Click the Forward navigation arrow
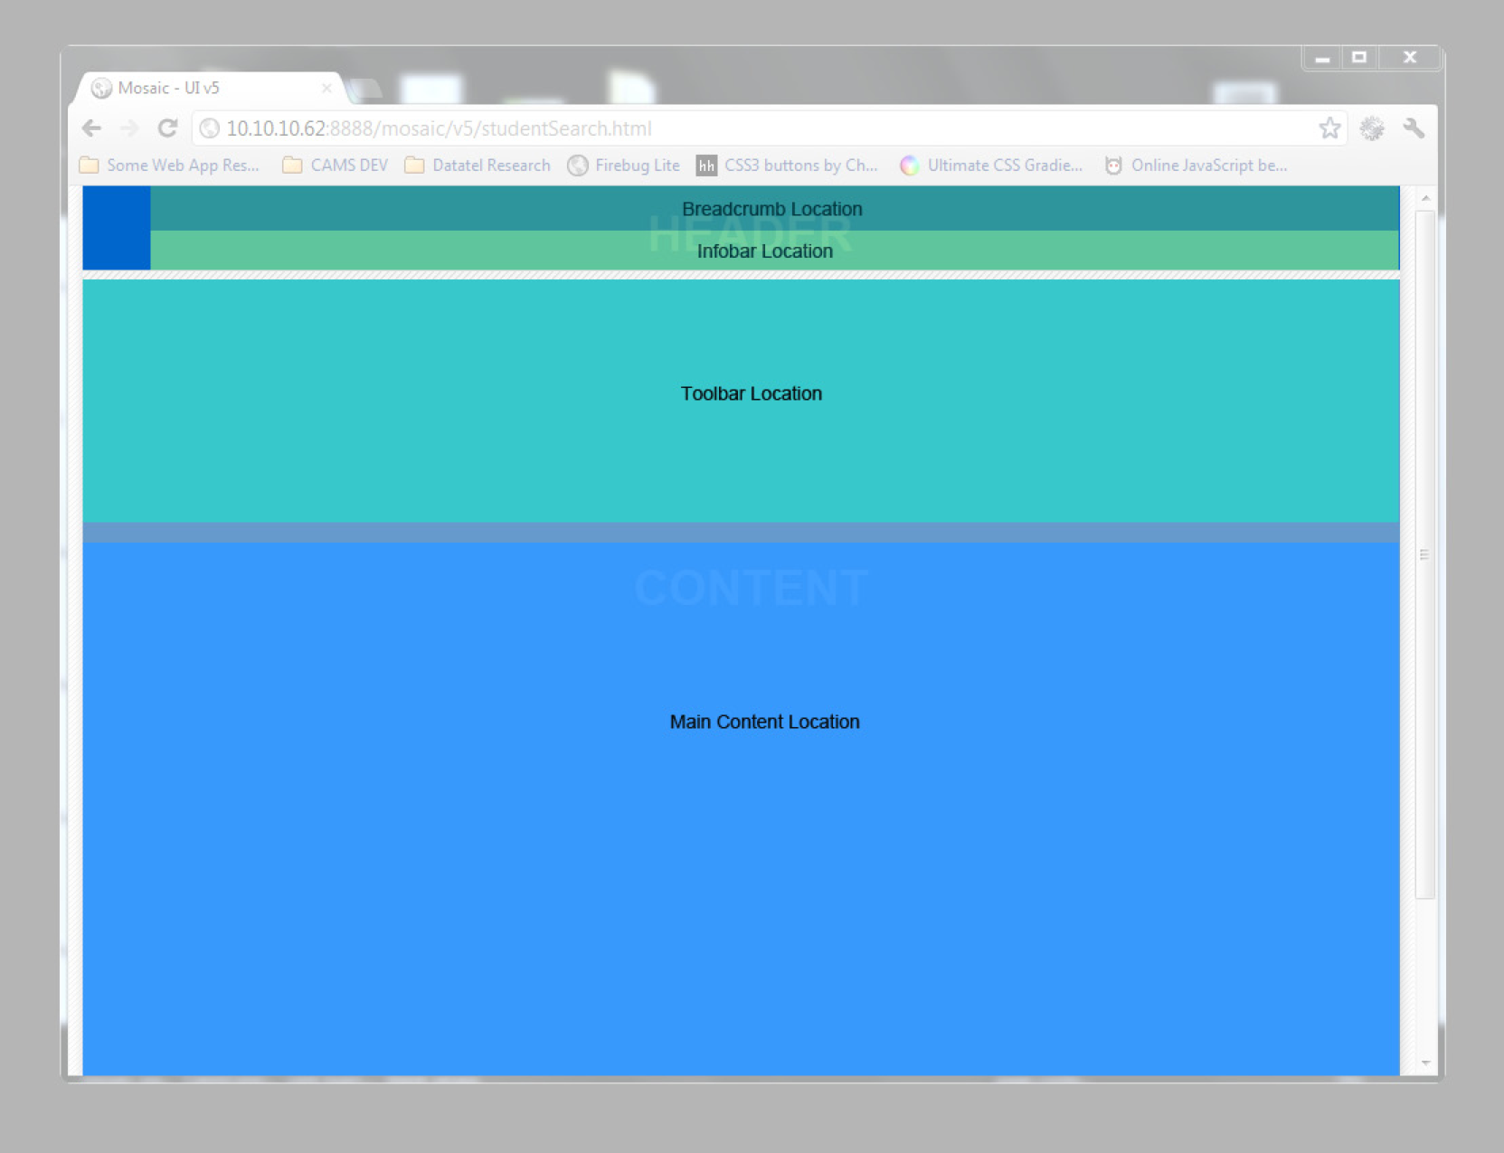The image size is (1504, 1153). (x=129, y=128)
